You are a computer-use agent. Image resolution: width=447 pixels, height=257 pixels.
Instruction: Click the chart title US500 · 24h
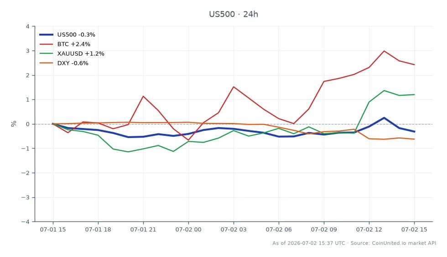(x=234, y=14)
